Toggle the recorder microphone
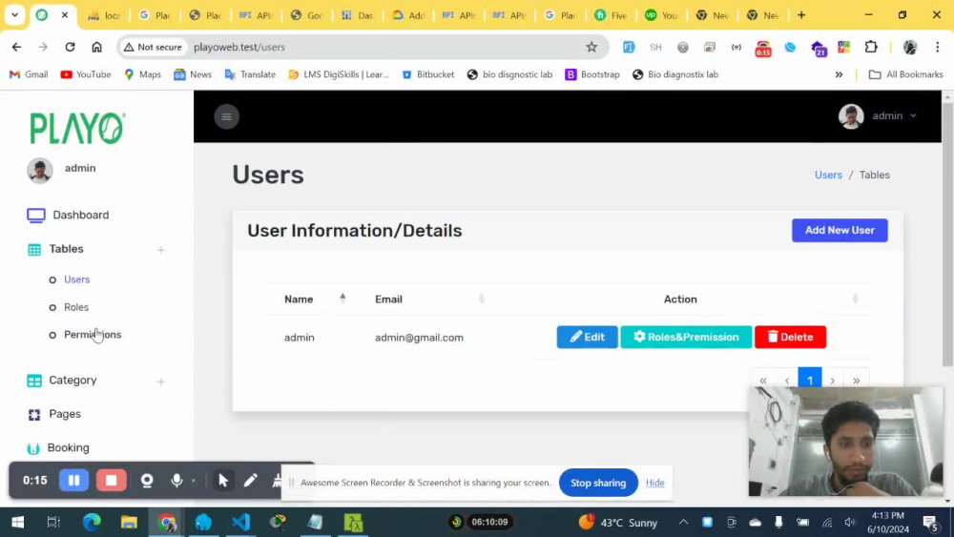This screenshot has width=954, height=537. click(176, 481)
